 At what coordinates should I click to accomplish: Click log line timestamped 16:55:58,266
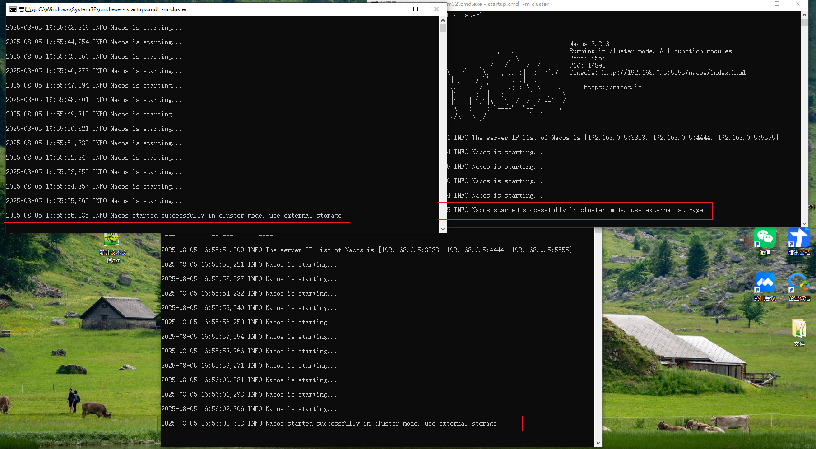click(249, 351)
